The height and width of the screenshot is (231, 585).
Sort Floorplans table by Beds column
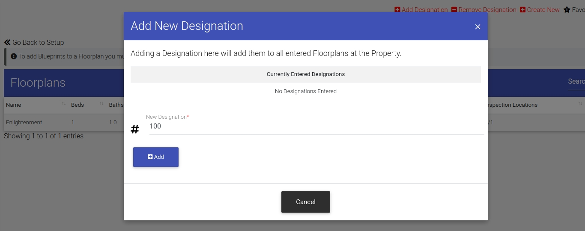pyautogui.click(x=88, y=105)
